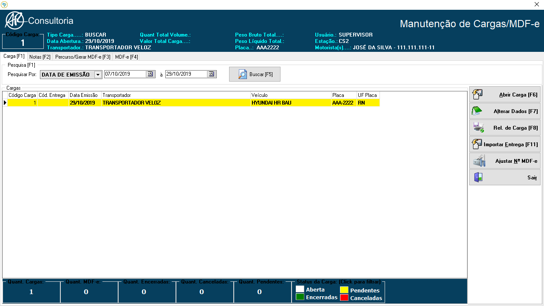This screenshot has width=544, height=306.
Task: Click the Consultoria logo
Action: click(39, 20)
